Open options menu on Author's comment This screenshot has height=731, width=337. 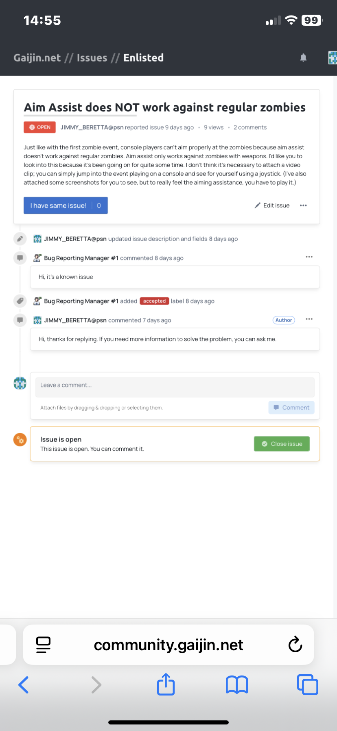point(309,319)
